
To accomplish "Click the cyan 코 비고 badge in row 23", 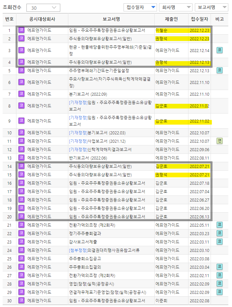I will click(220, 242).
